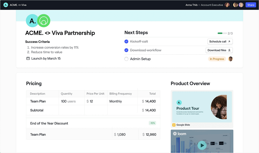This screenshot has width=259, height=153.
Task: Open Admin Setup assignee avatar
Action: [x=230, y=59]
